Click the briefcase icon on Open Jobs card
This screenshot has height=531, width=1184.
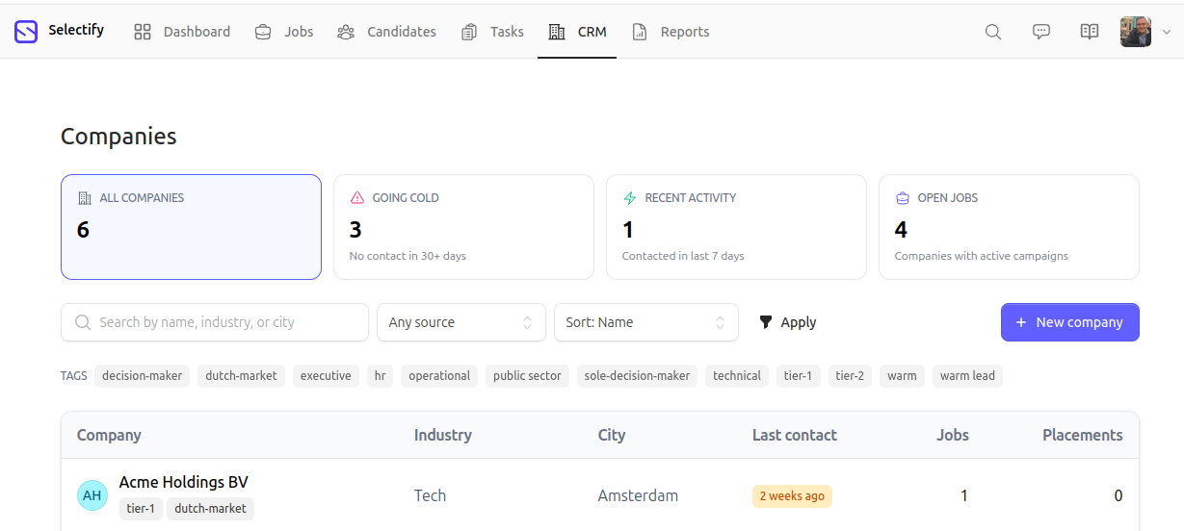coord(903,198)
